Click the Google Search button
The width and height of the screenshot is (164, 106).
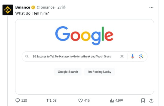[68, 72]
